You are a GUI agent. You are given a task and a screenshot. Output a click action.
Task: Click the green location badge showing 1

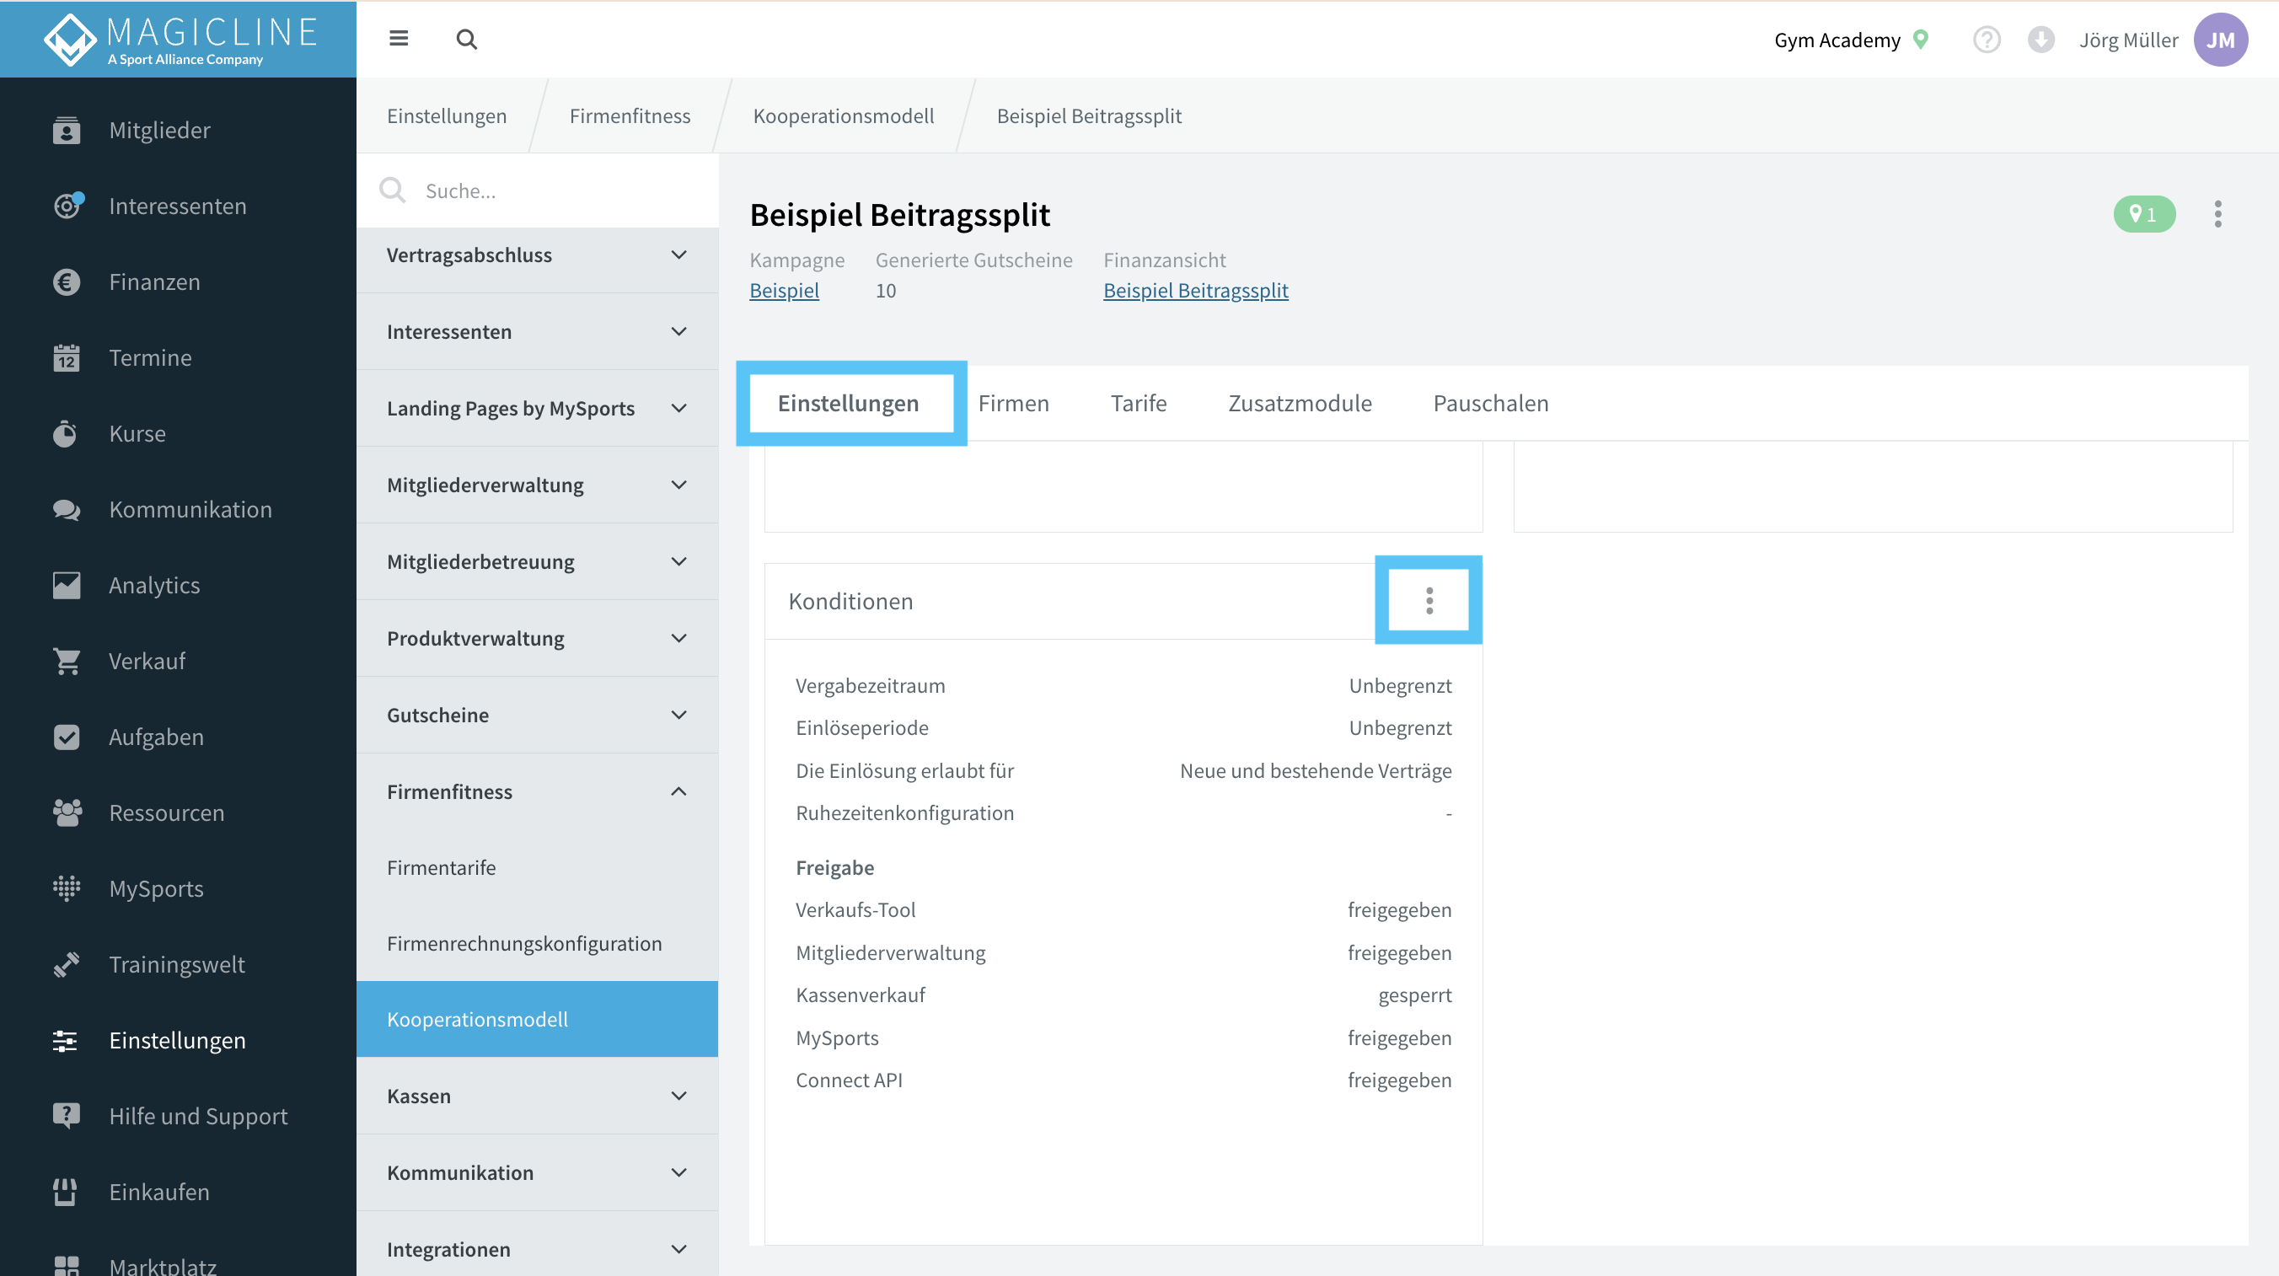pos(2143,214)
